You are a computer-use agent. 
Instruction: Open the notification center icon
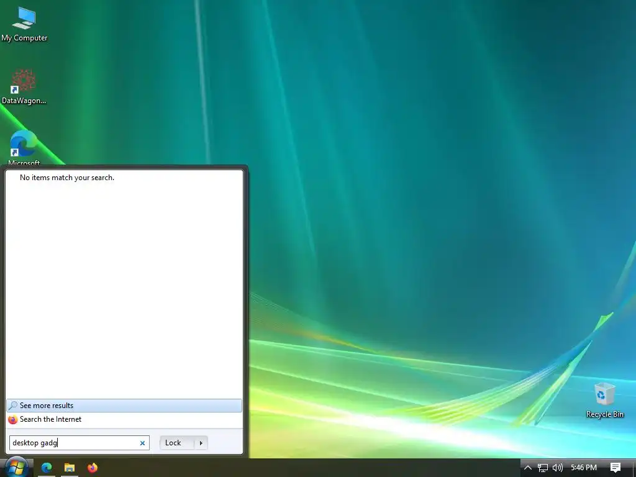tap(616, 468)
